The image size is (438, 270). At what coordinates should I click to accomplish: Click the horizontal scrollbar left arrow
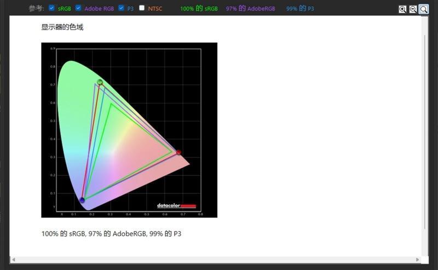click(x=13, y=259)
